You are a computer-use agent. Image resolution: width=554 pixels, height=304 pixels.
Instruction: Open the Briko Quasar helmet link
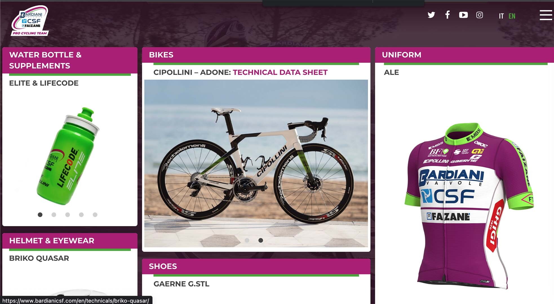pyautogui.click(x=39, y=258)
